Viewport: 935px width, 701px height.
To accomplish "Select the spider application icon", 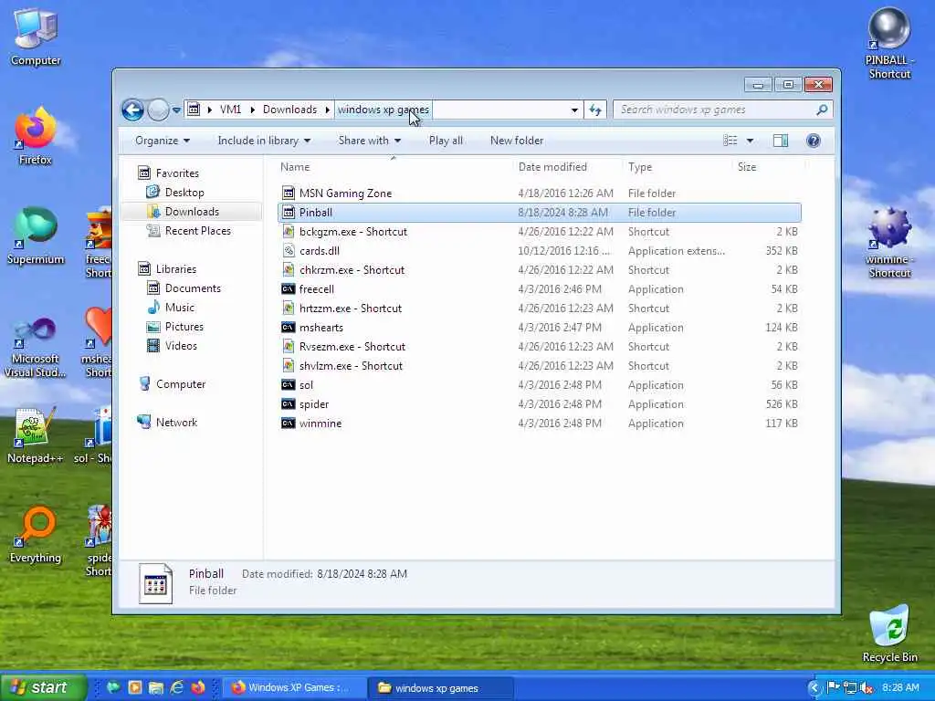I will [x=289, y=404].
